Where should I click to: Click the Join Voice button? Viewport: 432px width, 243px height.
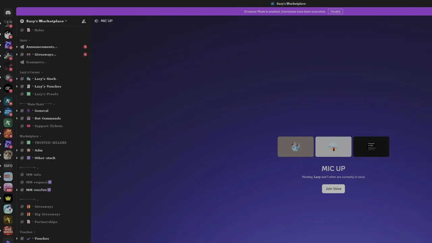[x=333, y=189]
